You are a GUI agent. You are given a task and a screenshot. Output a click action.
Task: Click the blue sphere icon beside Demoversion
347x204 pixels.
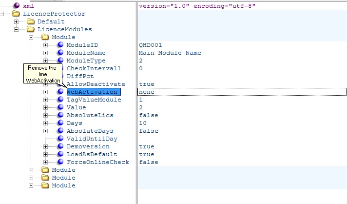(60, 146)
